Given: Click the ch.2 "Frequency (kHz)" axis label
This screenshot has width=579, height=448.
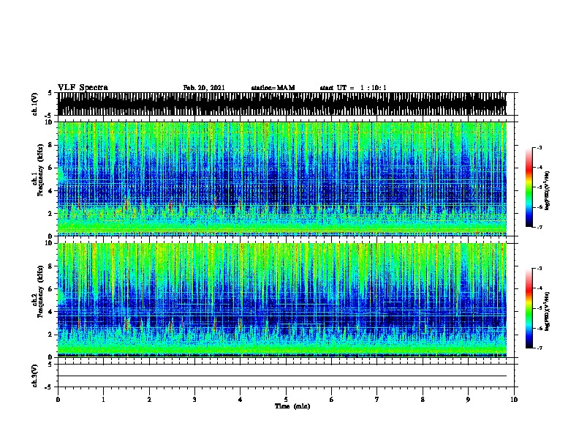Looking at the screenshot, I should 40,291.
